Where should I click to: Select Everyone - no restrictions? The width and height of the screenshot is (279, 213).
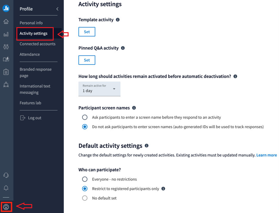click(x=85, y=179)
